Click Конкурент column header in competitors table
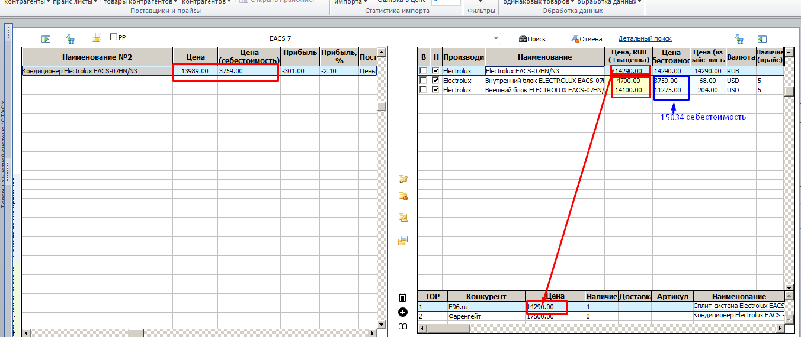 coord(486,296)
